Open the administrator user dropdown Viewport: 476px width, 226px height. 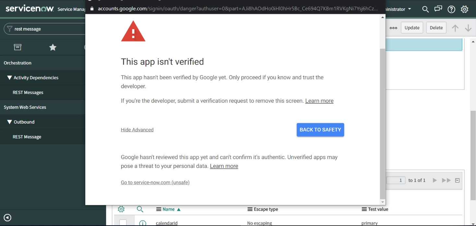point(399,9)
